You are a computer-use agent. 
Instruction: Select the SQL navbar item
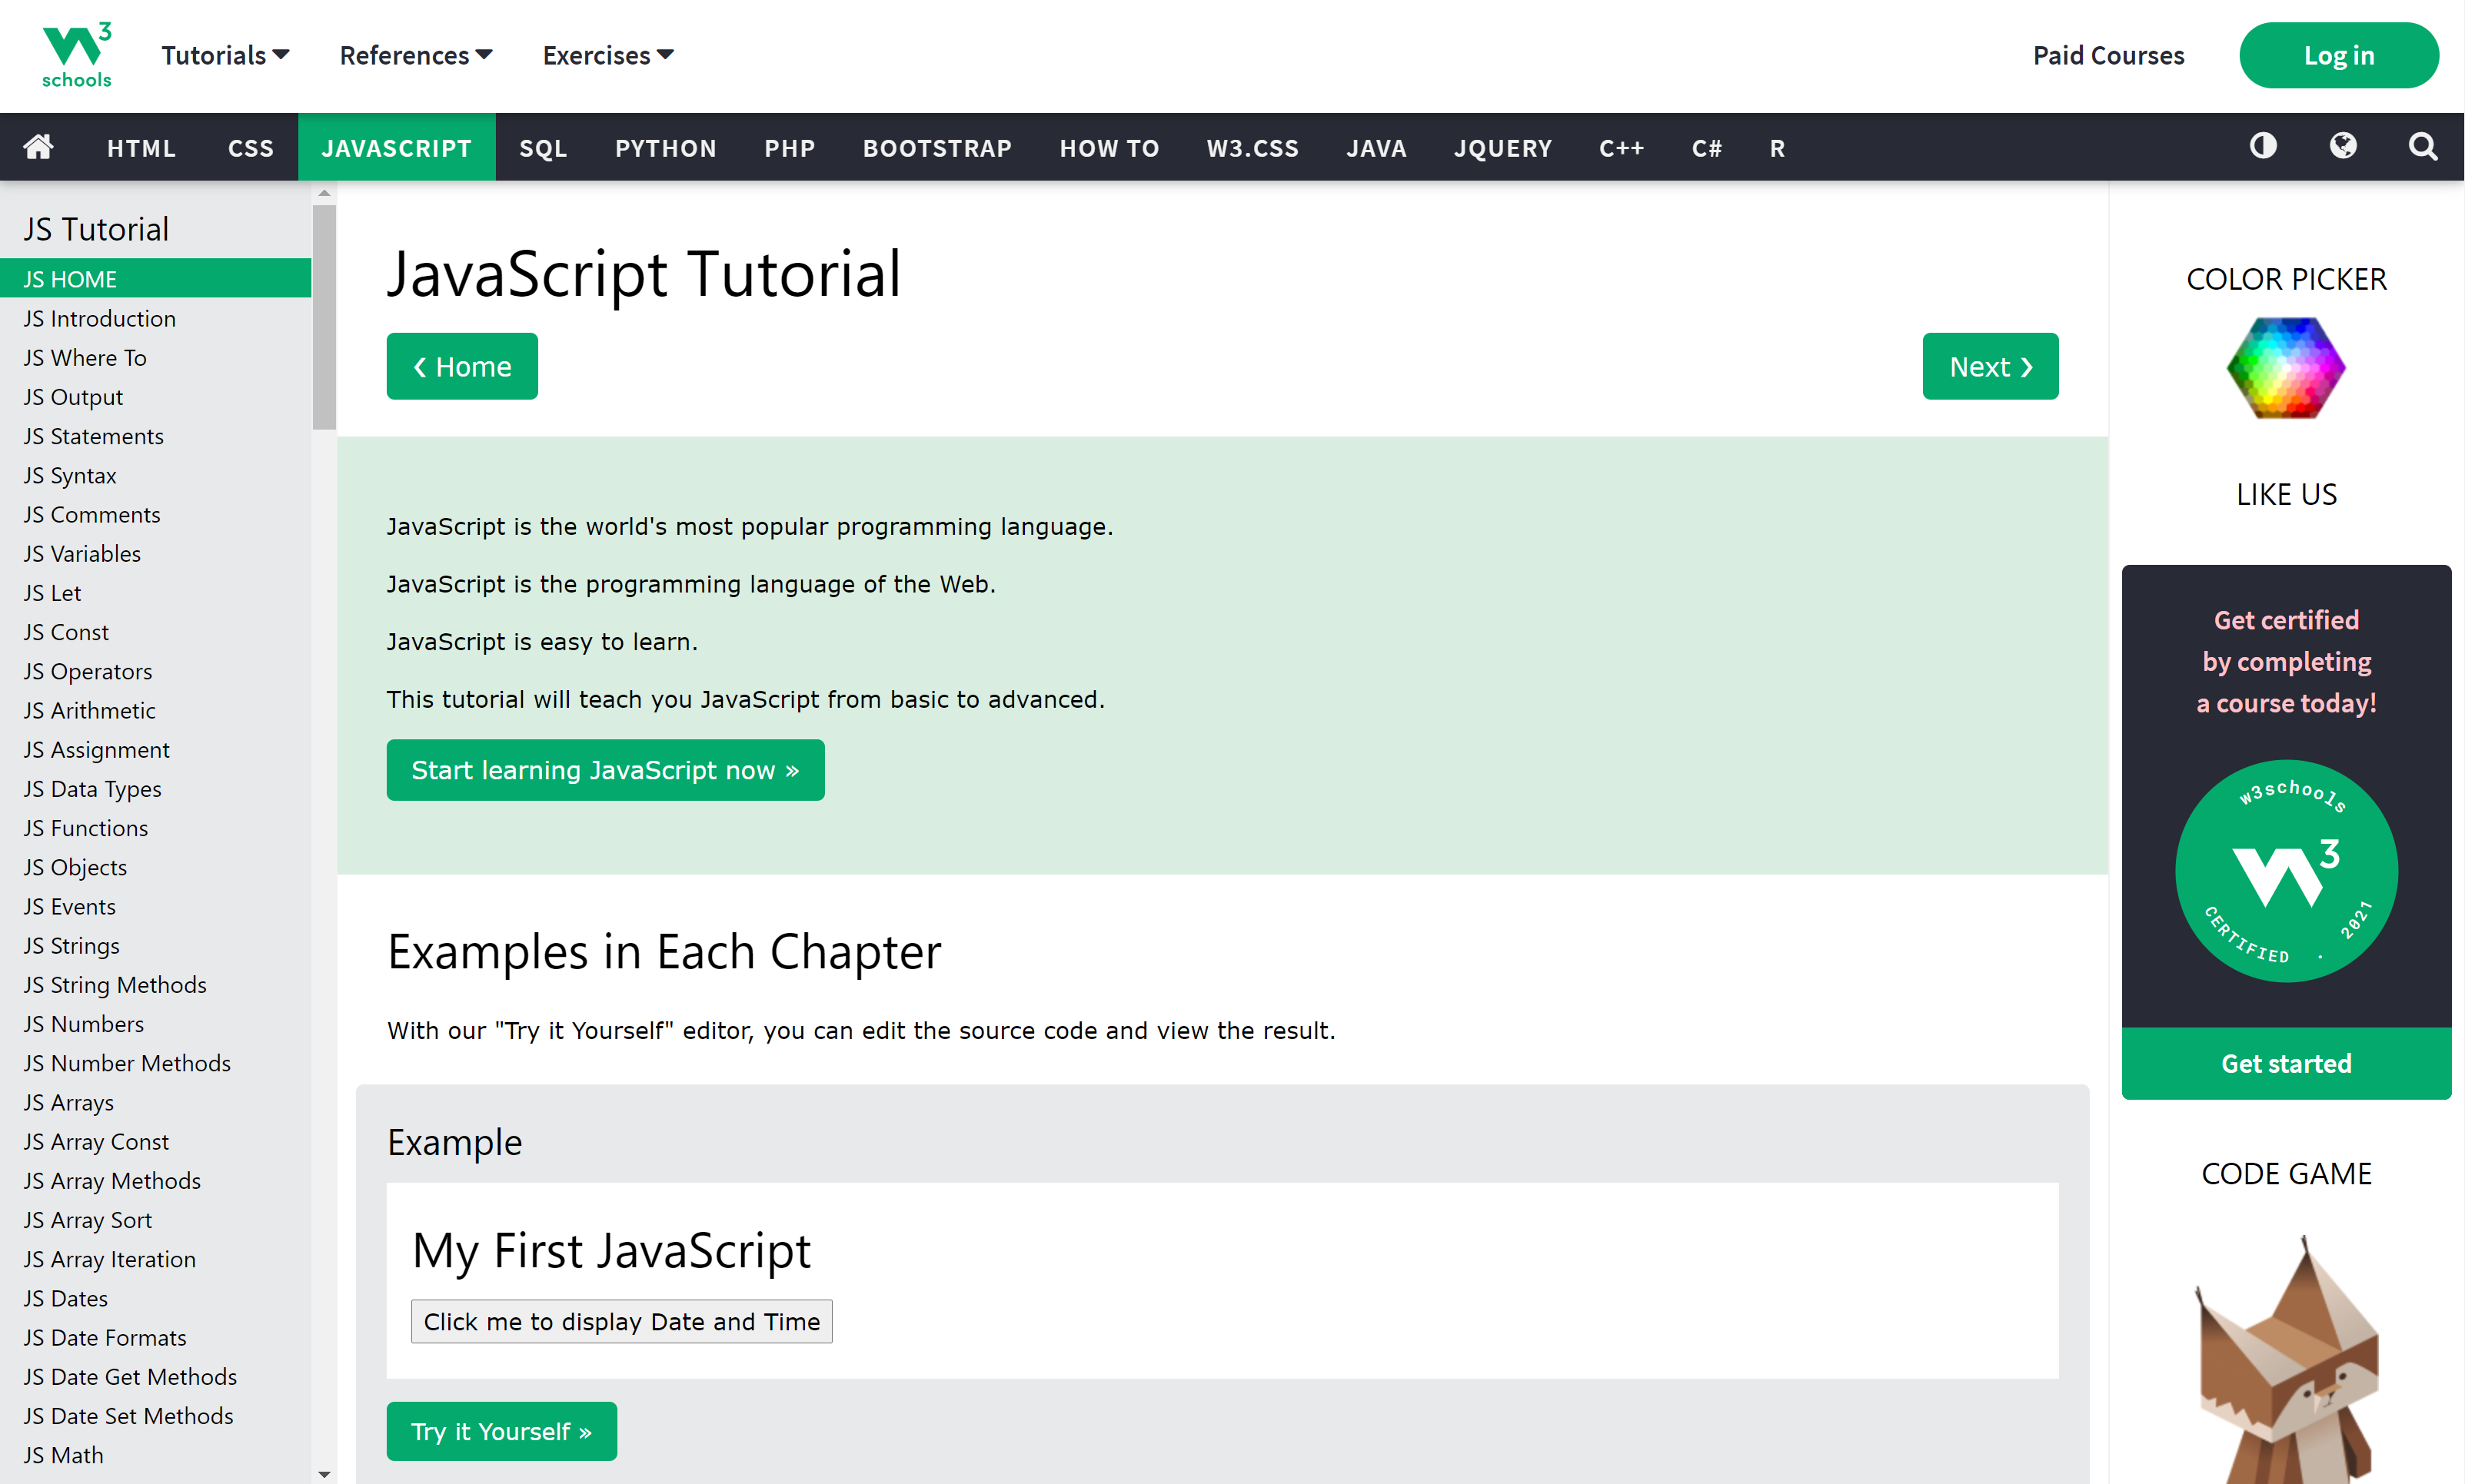click(542, 148)
